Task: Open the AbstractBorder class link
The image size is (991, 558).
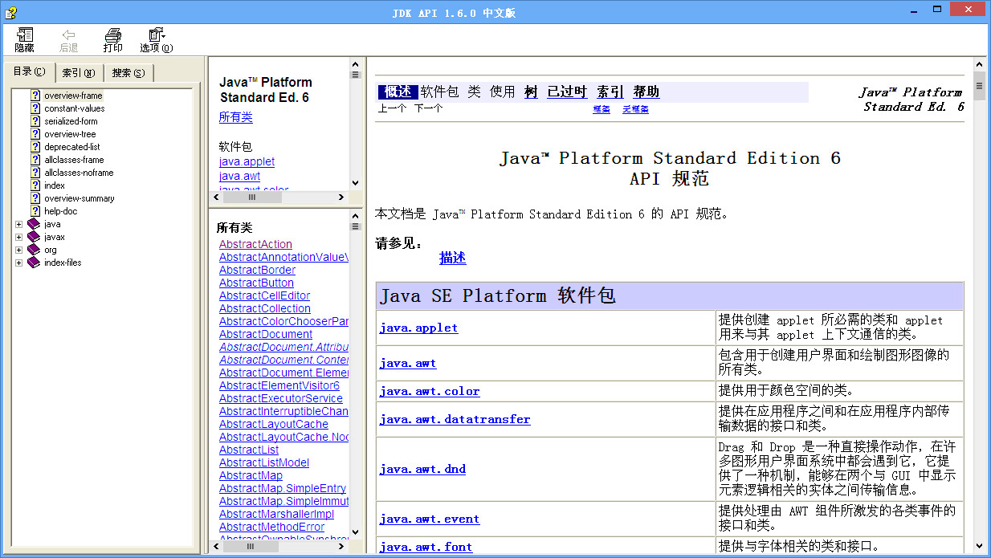Action: click(x=257, y=270)
